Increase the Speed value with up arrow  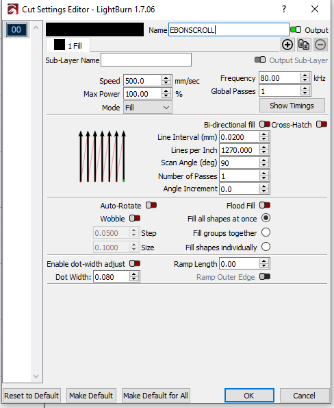(166, 77)
